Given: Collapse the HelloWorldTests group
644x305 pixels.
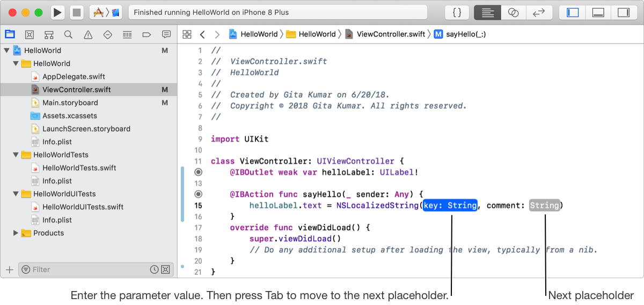Looking at the screenshot, I should tap(16, 155).
